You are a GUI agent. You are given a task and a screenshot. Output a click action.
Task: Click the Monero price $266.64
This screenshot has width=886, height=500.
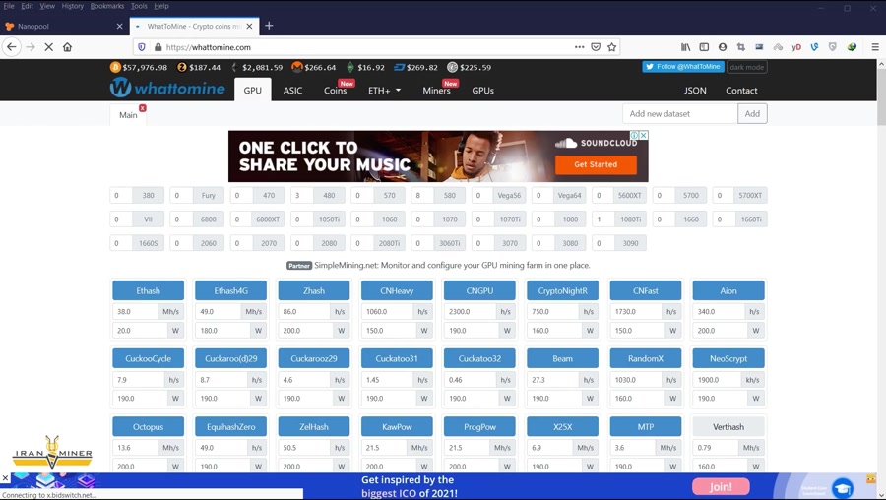320,67
